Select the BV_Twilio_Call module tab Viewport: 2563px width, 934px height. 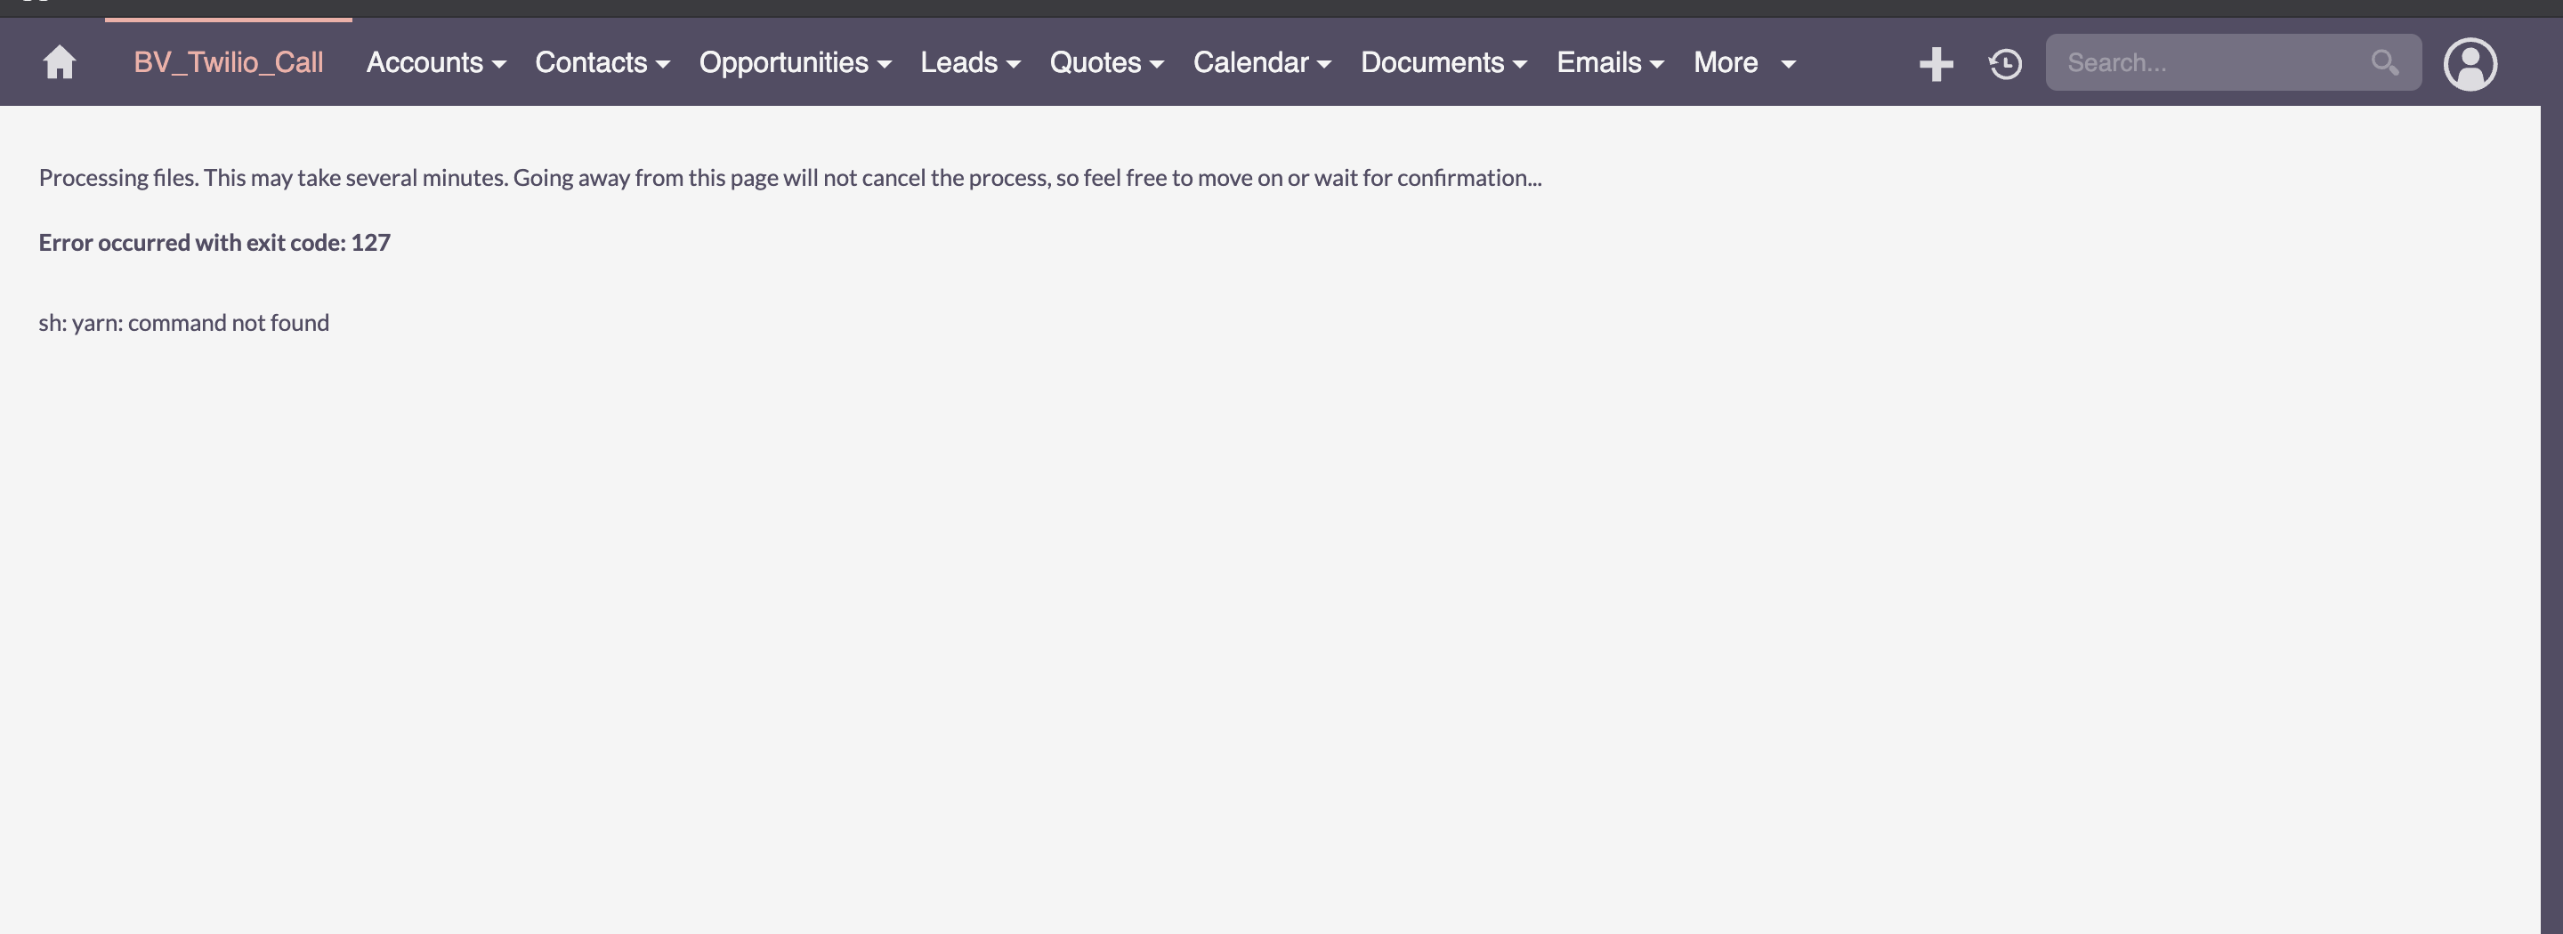[229, 61]
